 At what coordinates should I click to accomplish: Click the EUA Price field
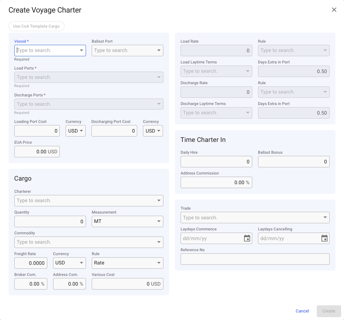coord(37,152)
